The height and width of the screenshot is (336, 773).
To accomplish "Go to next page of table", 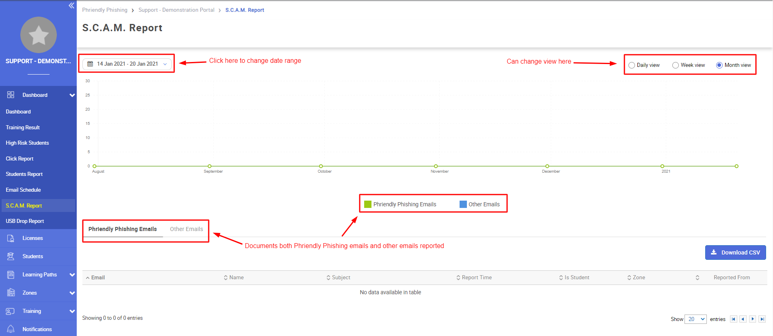I will (753, 319).
